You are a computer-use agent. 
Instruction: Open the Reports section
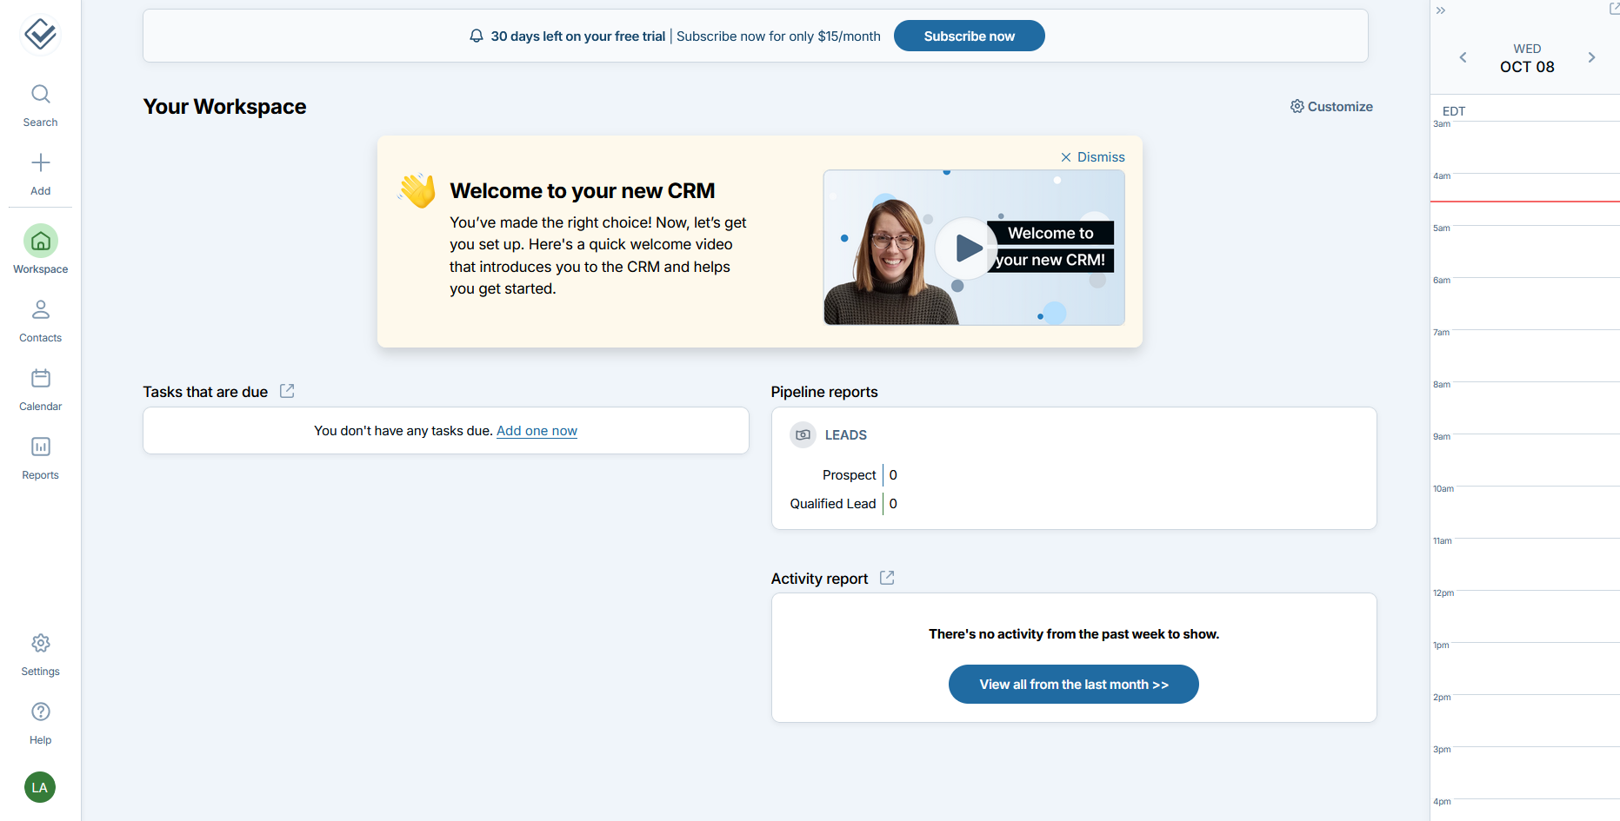40,447
